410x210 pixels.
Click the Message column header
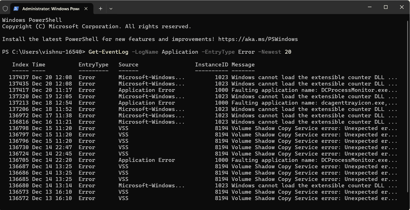[243, 64]
